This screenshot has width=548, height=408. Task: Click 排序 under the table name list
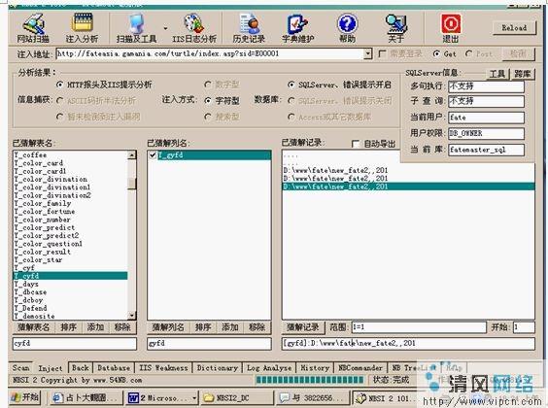[x=68, y=327]
